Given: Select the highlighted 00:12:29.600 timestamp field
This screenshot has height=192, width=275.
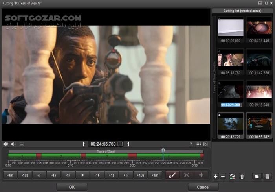Looking at the screenshot, I should 231,105.
